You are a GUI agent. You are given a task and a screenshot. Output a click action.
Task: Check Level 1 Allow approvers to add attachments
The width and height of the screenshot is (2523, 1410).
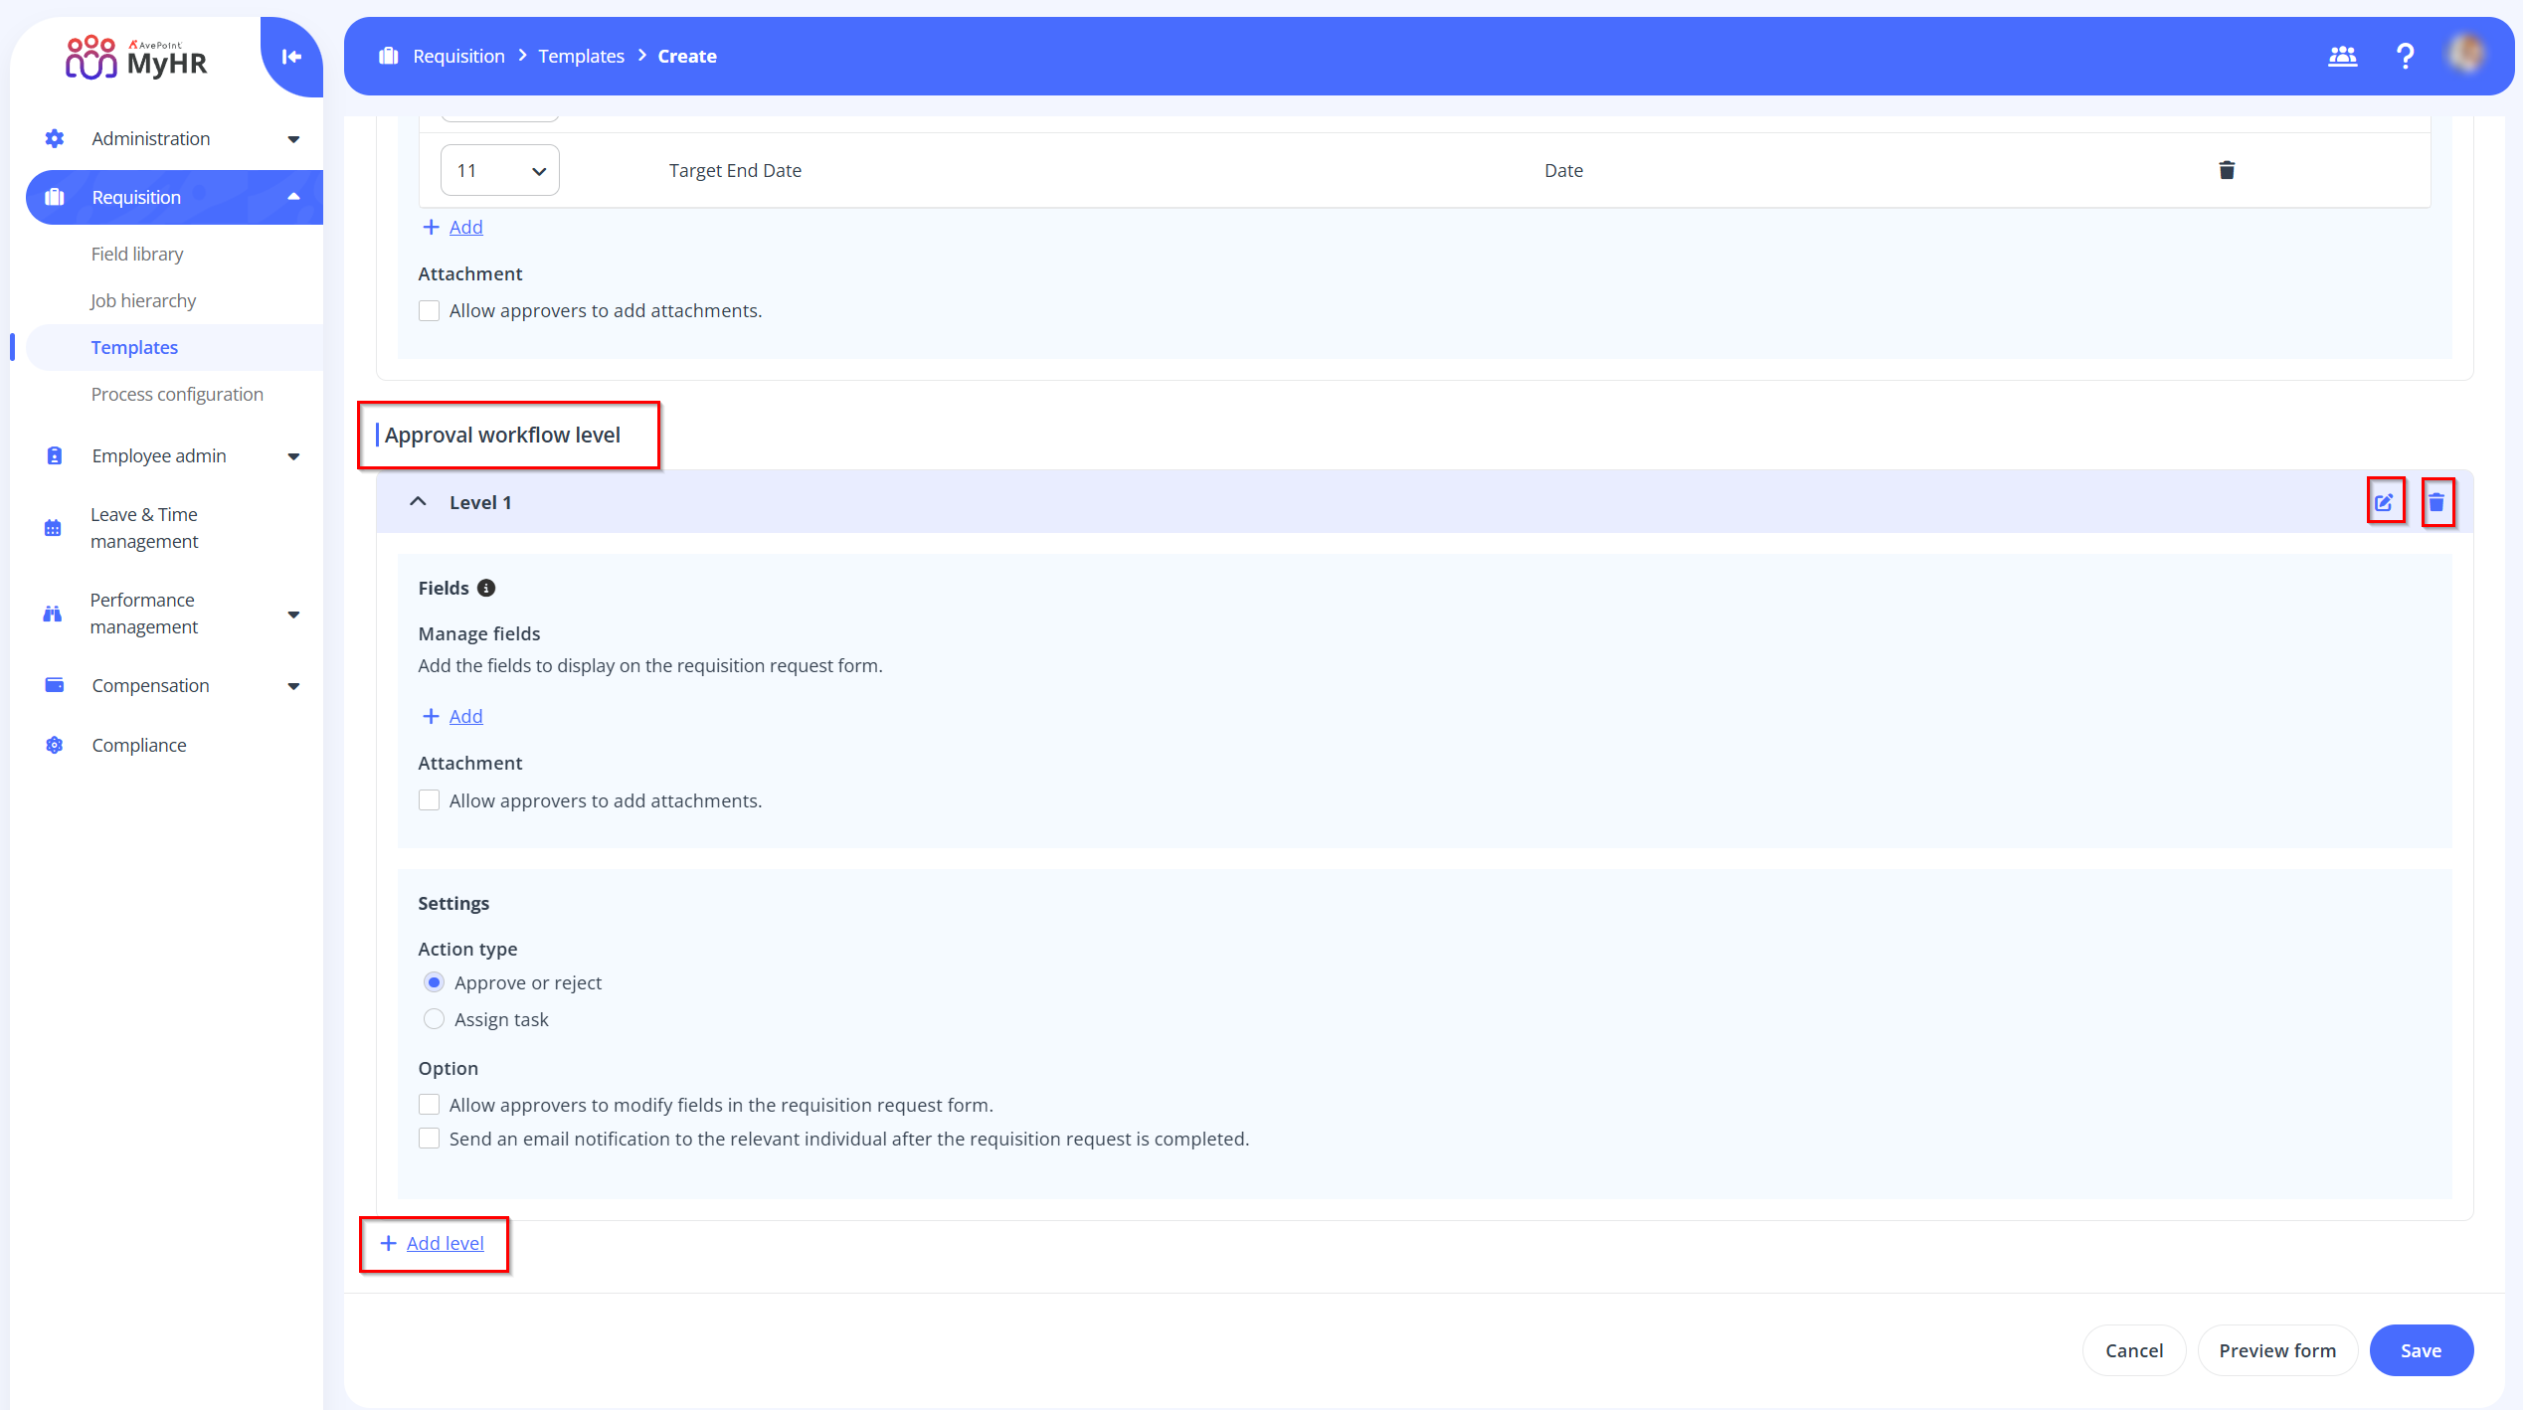click(429, 800)
